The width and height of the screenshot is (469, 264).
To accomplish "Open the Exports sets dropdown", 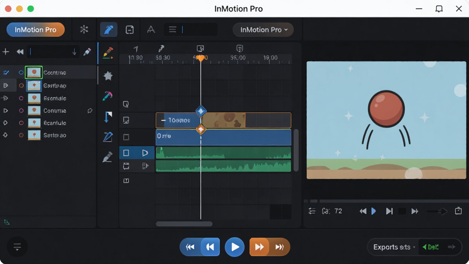I will [x=394, y=247].
